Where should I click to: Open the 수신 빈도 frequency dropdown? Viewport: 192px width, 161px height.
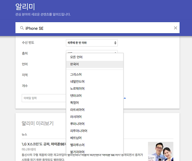(x=92, y=43)
